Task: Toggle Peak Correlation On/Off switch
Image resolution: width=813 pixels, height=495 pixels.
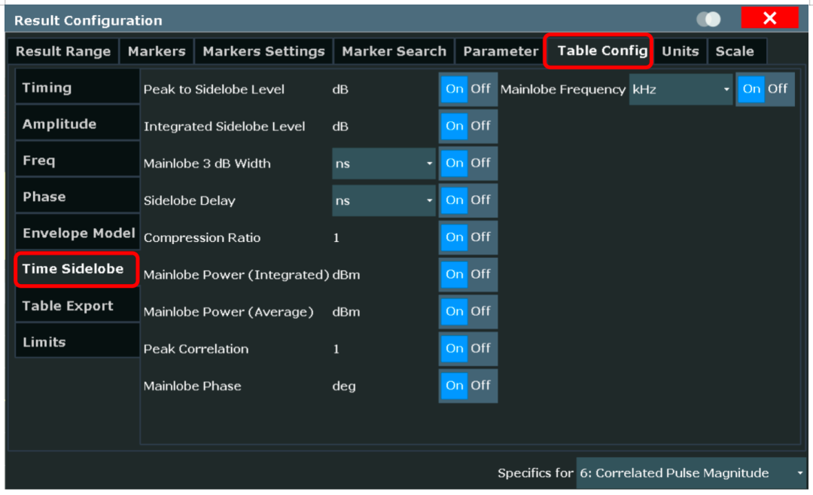Action: [467, 349]
